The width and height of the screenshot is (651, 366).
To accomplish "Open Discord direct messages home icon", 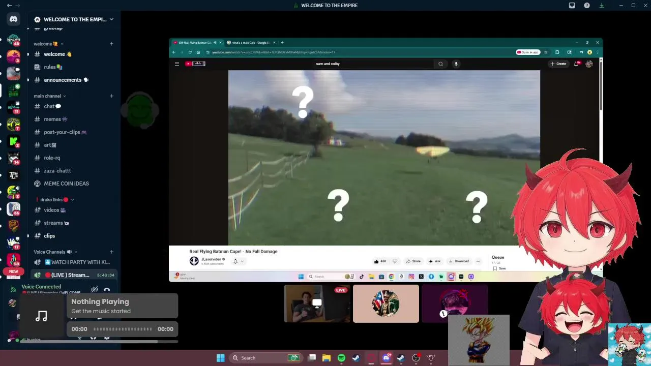I will click(x=14, y=19).
